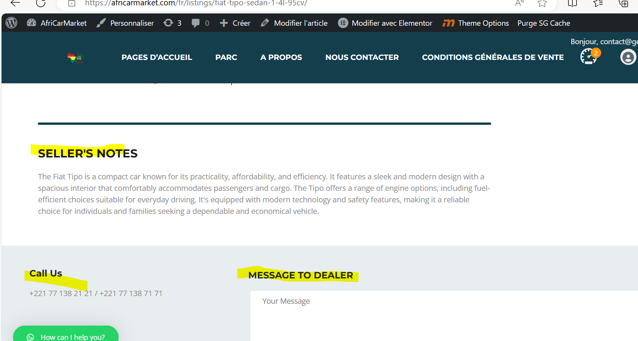
Task: Open the collections icon
Action: tap(623, 3)
